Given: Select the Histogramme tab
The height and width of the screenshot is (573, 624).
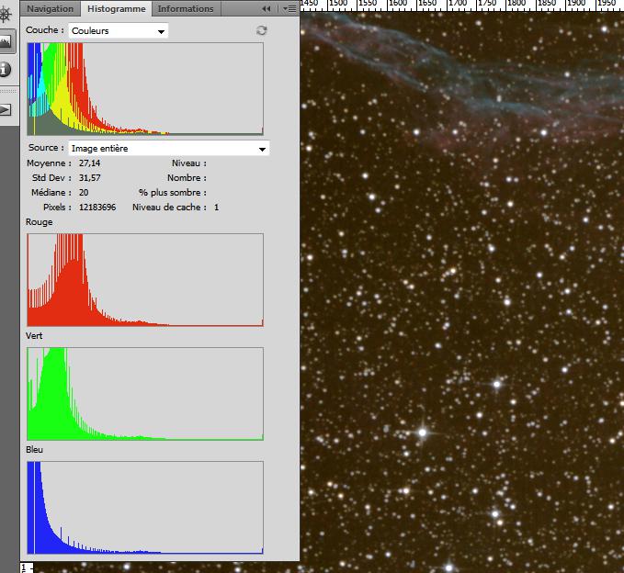Looking at the screenshot, I should pyautogui.click(x=116, y=9).
